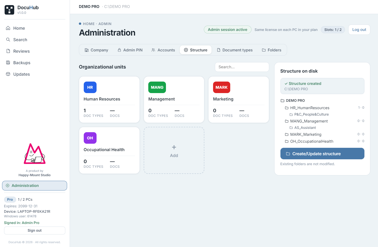
Task: Open the Management unit card
Action: (174, 99)
